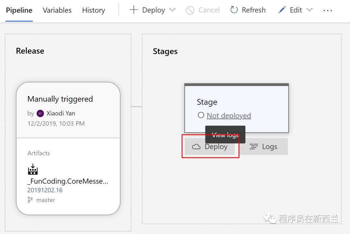Open the Not deployed link
This screenshot has width=350, height=234.
pos(229,116)
